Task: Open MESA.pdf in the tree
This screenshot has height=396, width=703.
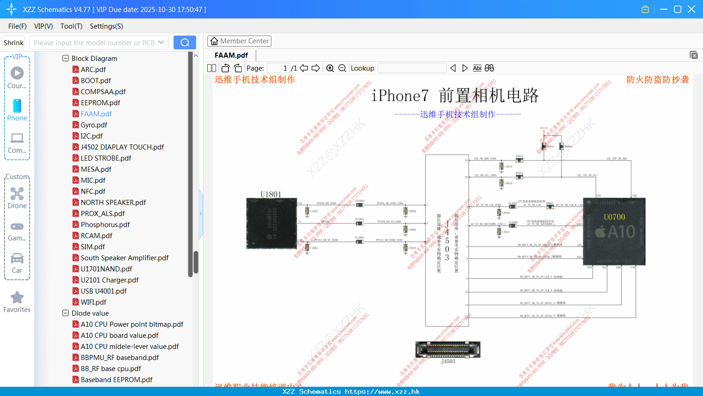Action: pyautogui.click(x=96, y=169)
